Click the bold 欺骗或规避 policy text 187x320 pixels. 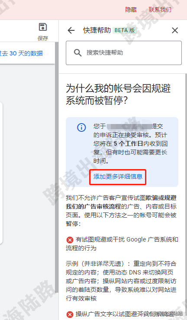tap(161, 198)
